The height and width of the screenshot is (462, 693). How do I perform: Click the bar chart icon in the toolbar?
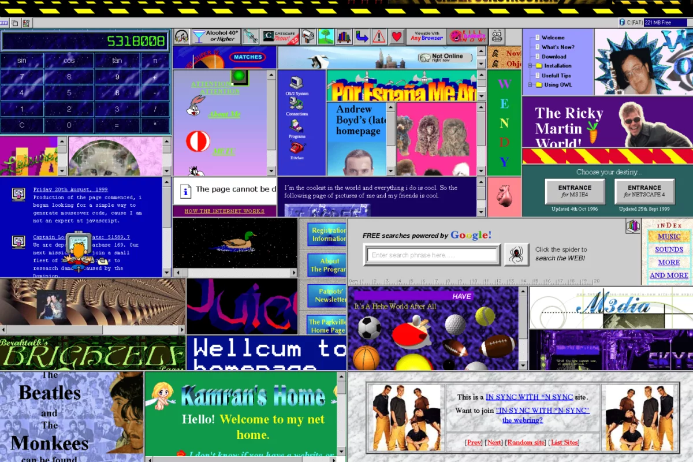coord(344,36)
